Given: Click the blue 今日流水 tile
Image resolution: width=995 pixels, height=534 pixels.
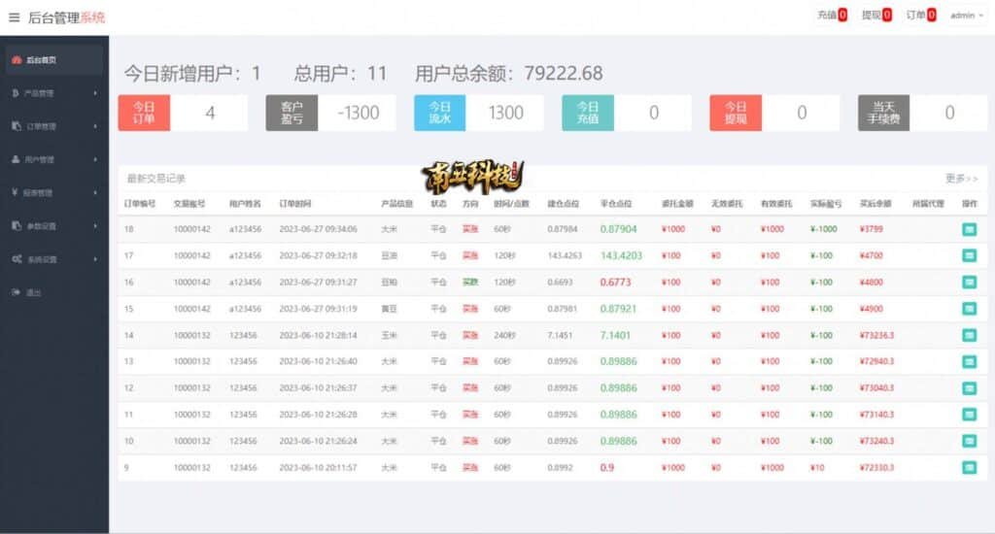Looking at the screenshot, I should coord(439,113).
